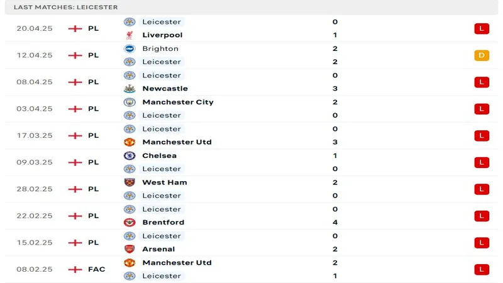The width and height of the screenshot is (503, 283).
Task: Click the Liverpool club crest icon
Action: point(130,35)
